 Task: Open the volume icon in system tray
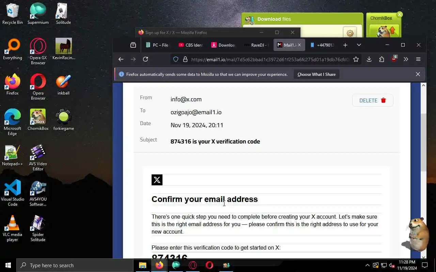pyautogui.click(x=392, y=265)
